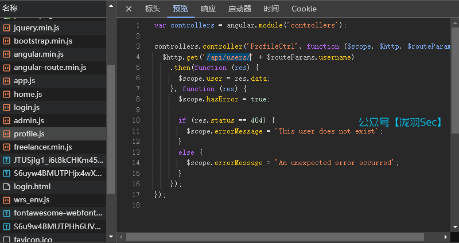Click the horizontal scrollbar under the code
The width and height of the screenshot is (459, 243).
point(275,237)
